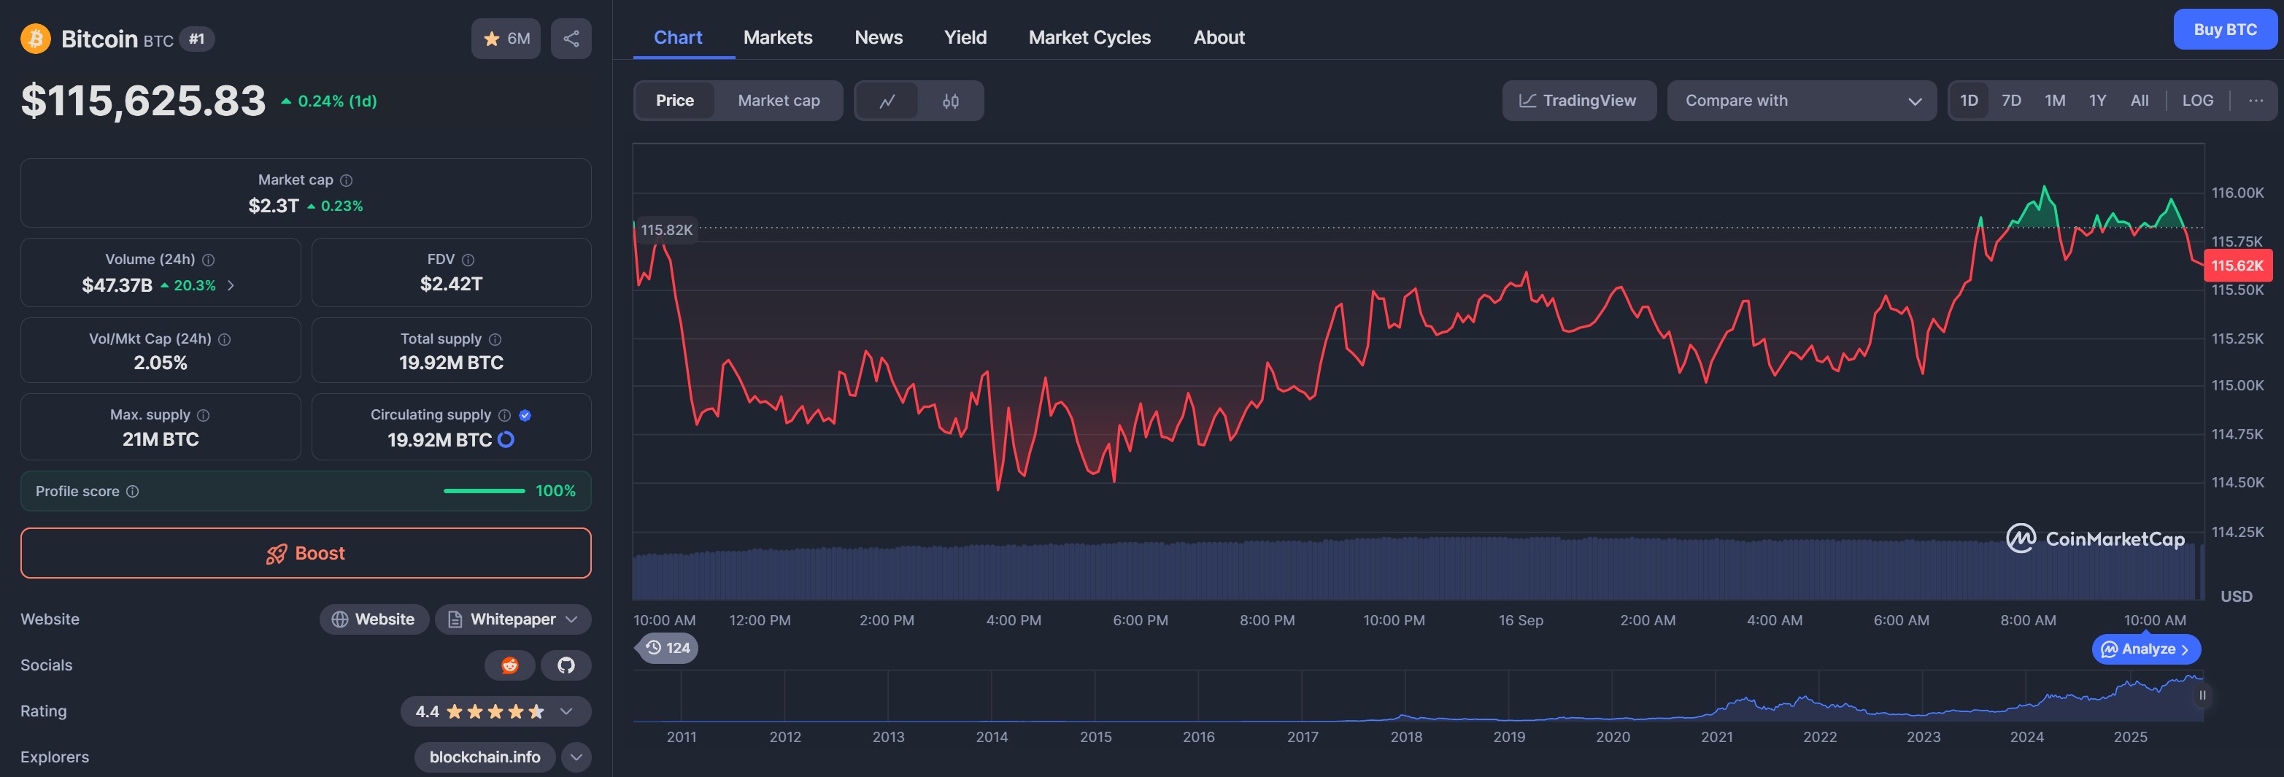This screenshot has width=2284, height=777.
Task: Expand the explorers list chevron
Action: click(576, 757)
